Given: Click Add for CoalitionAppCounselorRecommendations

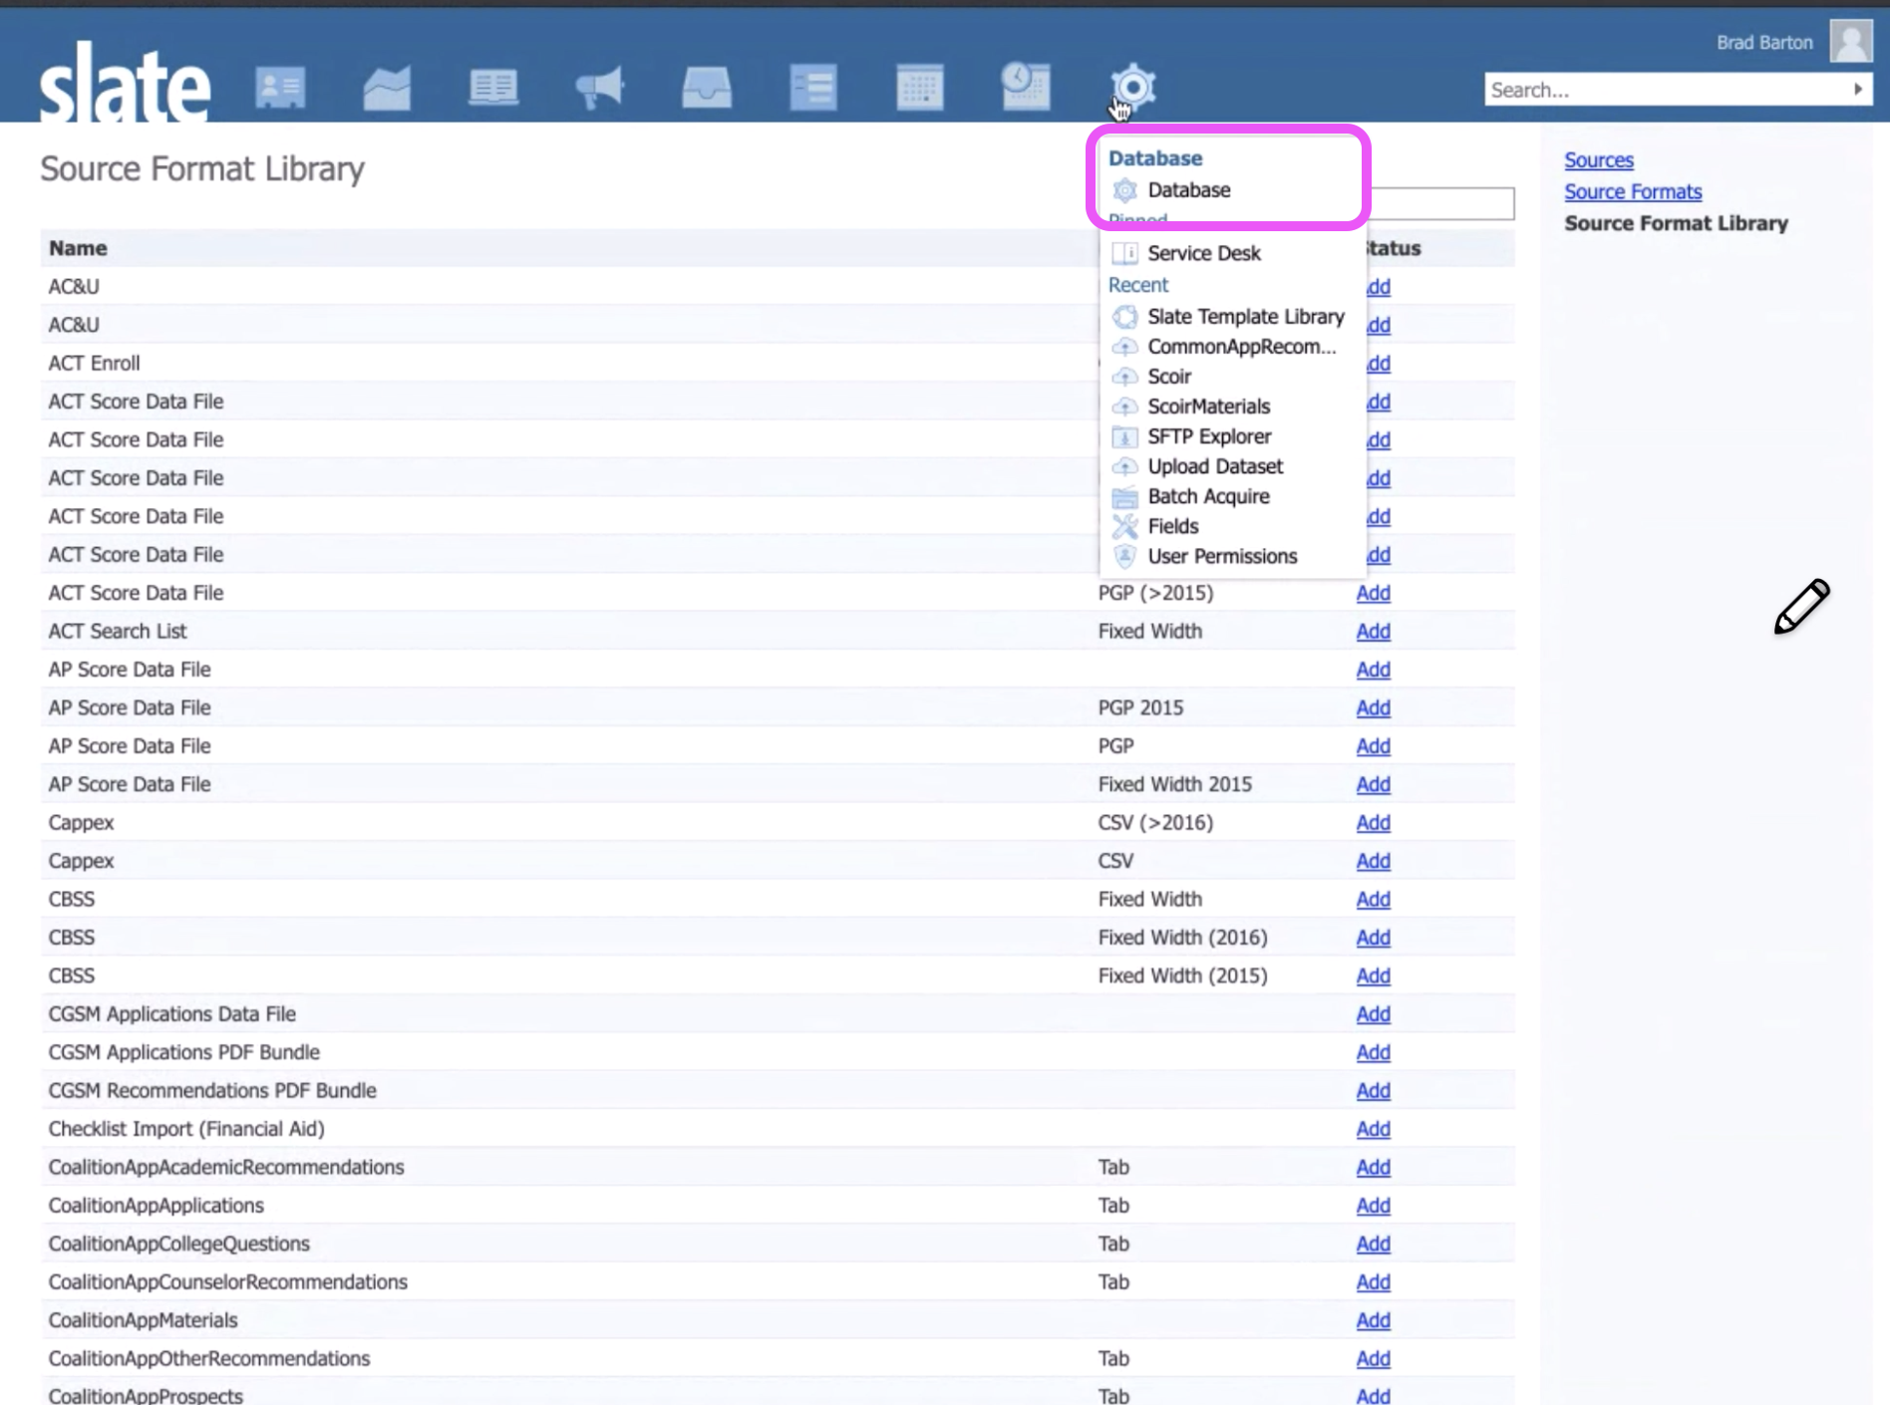Looking at the screenshot, I should click(1373, 1281).
